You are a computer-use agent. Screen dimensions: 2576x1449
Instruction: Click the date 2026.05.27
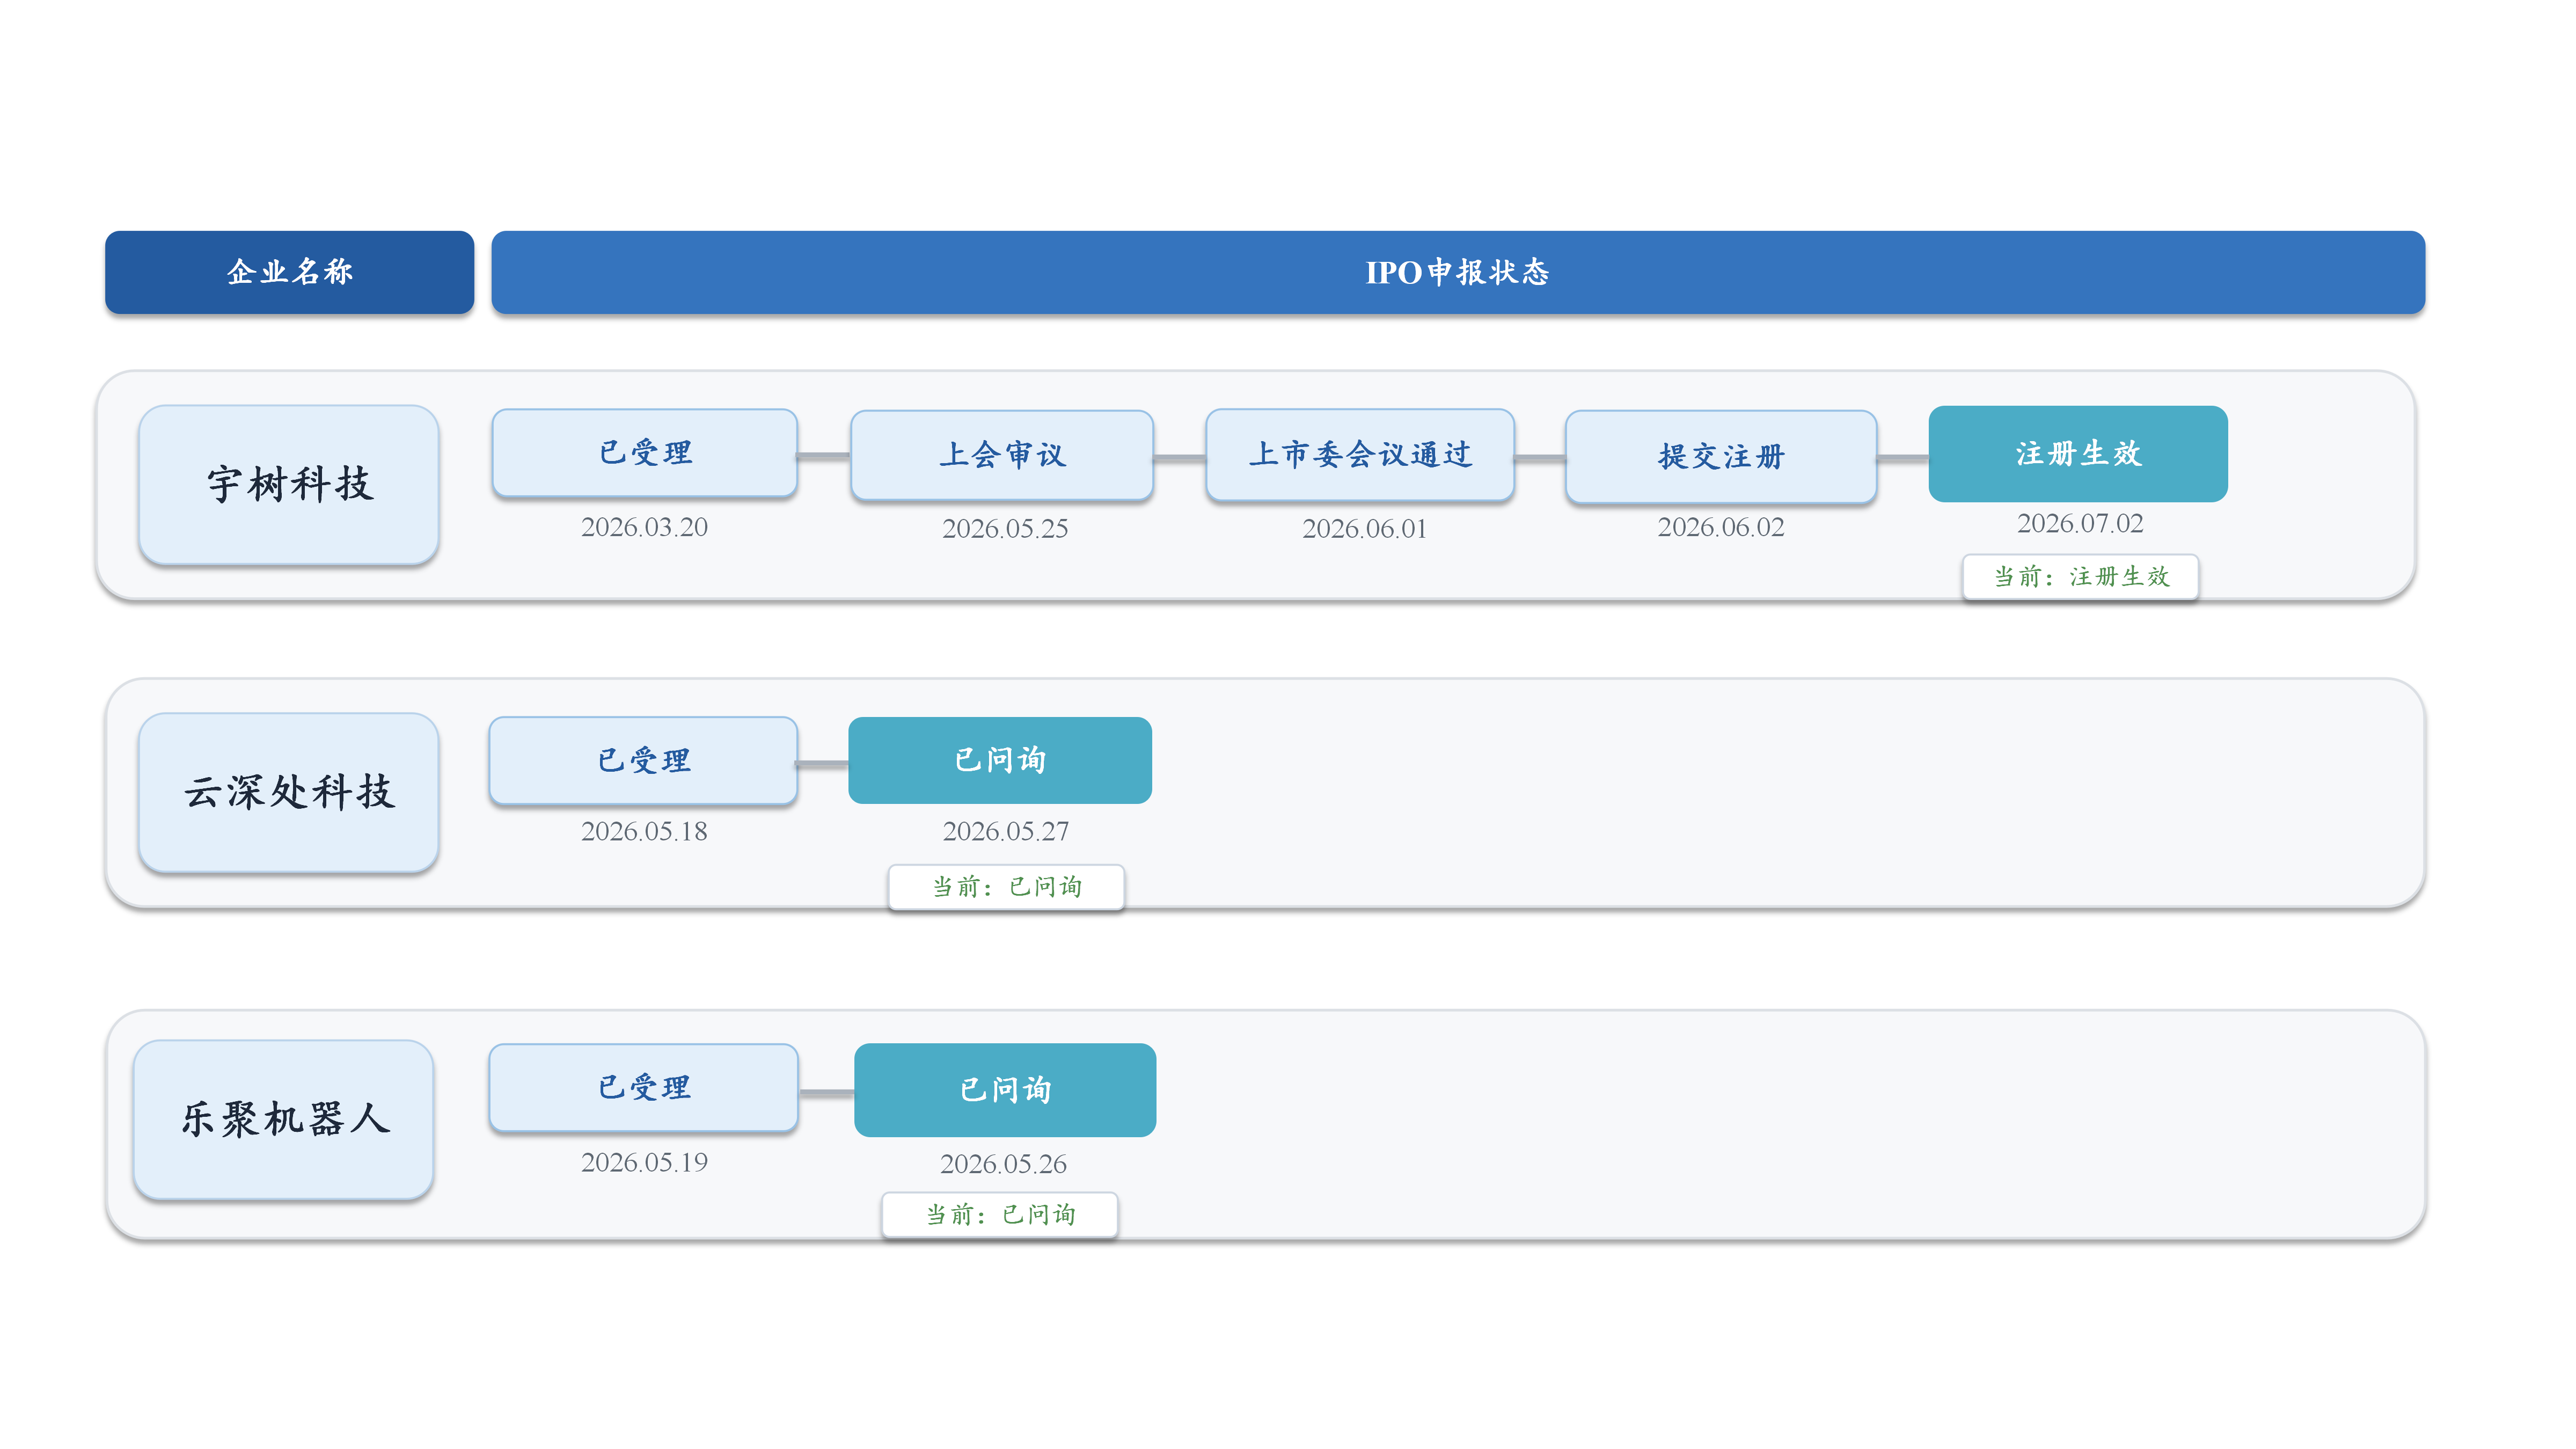click(1006, 831)
